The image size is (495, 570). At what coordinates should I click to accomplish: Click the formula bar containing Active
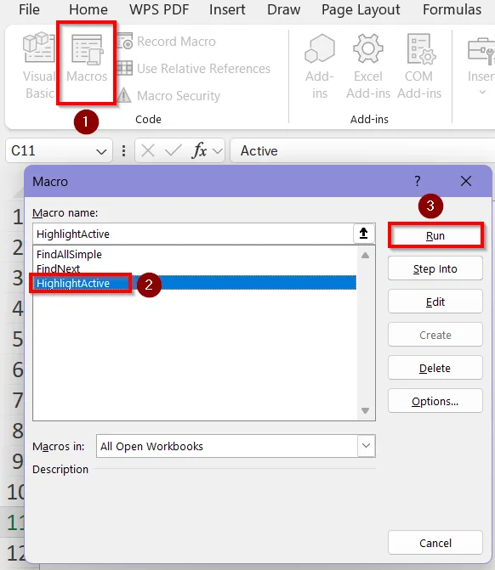(362, 150)
